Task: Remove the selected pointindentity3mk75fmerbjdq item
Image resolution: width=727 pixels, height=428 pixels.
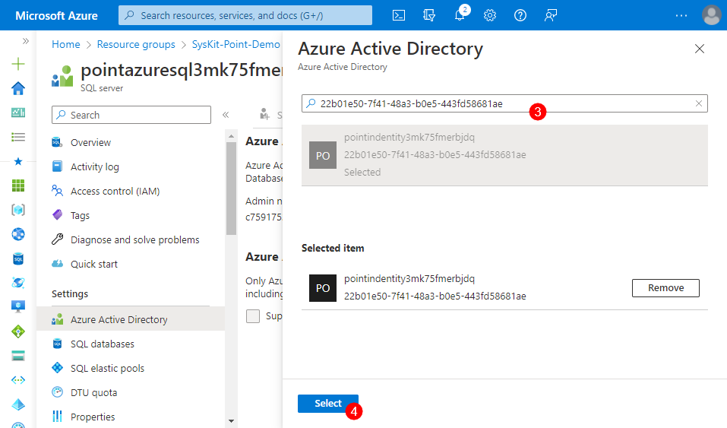Action: pos(665,288)
